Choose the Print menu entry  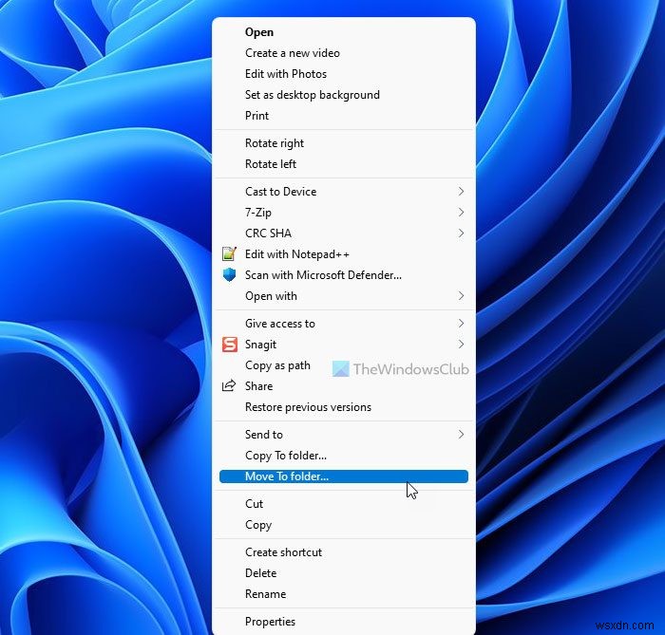[344, 115]
